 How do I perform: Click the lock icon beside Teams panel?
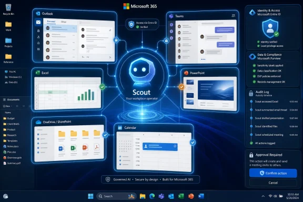pos(166,41)
